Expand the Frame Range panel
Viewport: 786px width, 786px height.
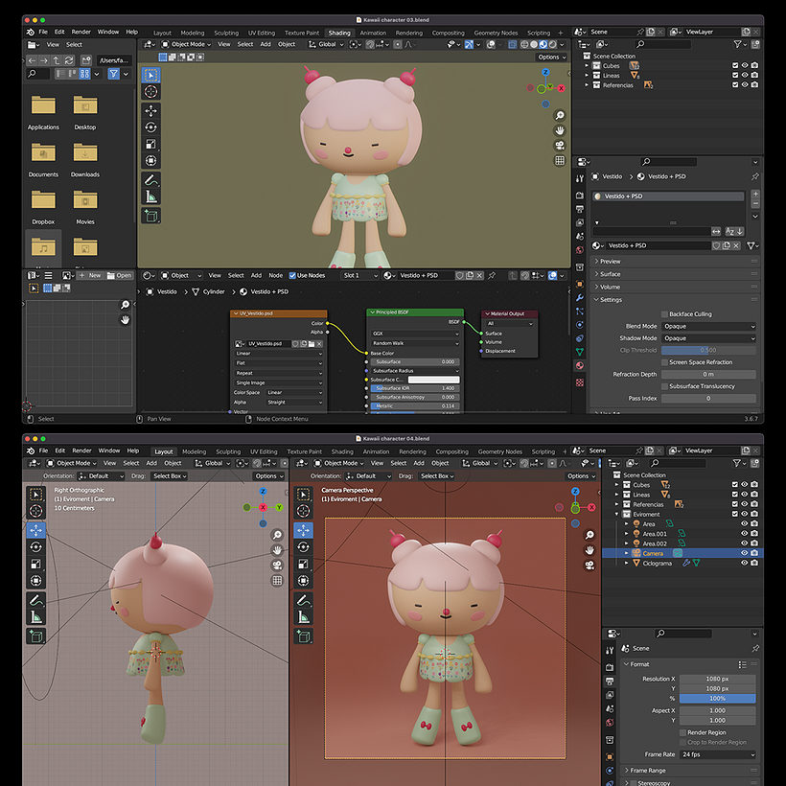coord(648,770)
